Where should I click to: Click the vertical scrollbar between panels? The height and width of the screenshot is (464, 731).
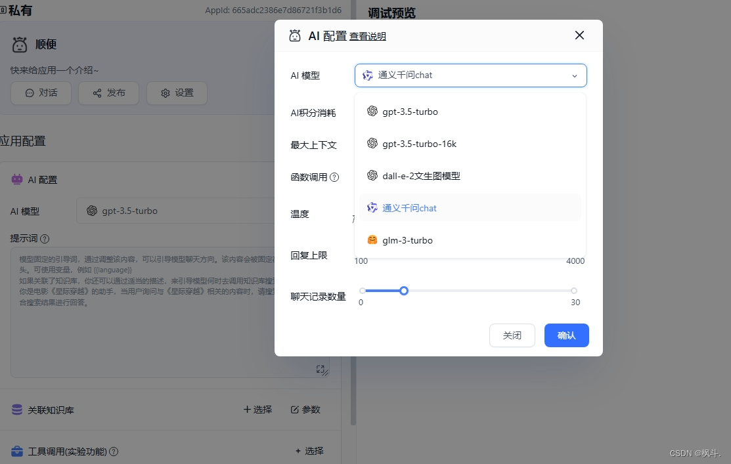353,213
